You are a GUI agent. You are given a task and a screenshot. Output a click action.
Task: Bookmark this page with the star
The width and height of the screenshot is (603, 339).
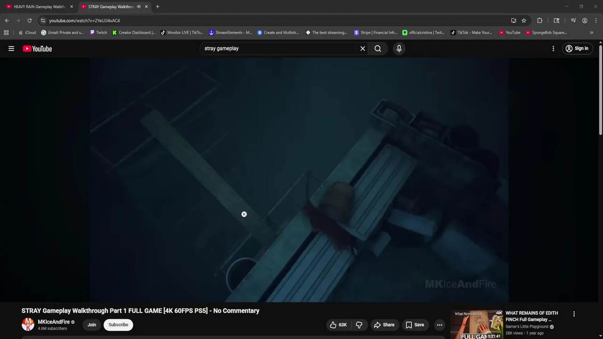(524, 21)
